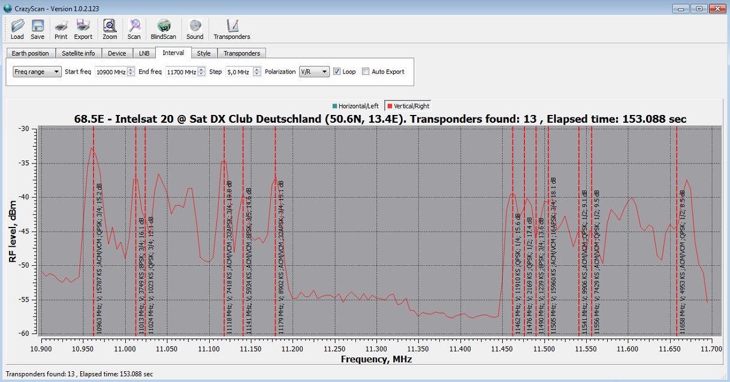The image size is (730, 382).
Task: Open the Freq range dropdown
Action: coord(37,72)
